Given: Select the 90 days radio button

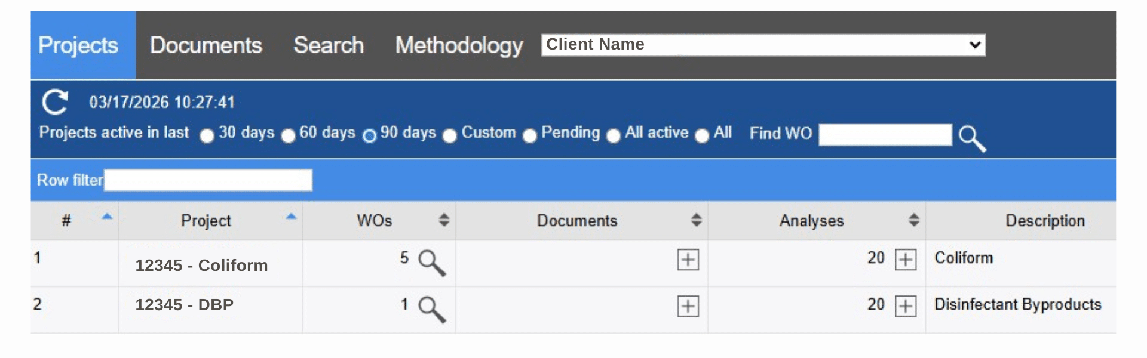Looking at the screenshot, I should coord(370,136).
